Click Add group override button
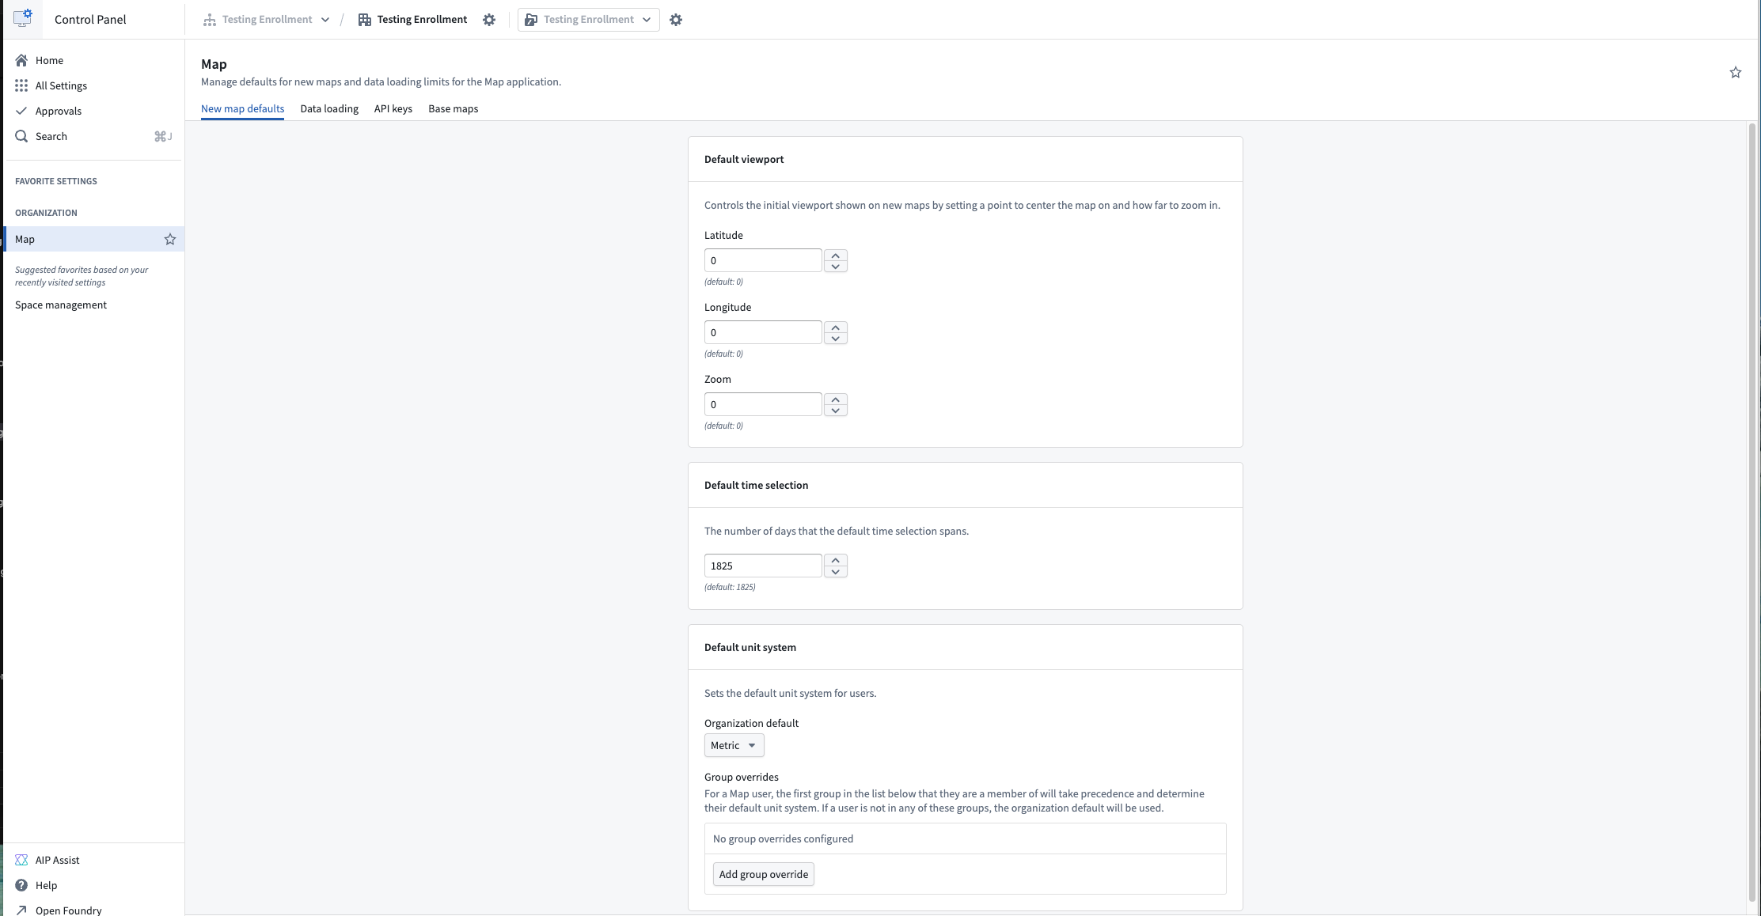This screenshot has height=916, width=1761. (764, 874)
